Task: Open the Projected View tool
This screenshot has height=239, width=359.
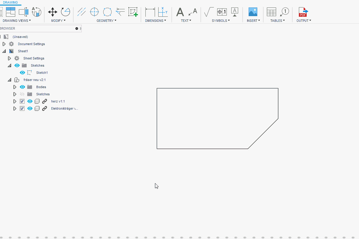Action: tap(23, 12)
